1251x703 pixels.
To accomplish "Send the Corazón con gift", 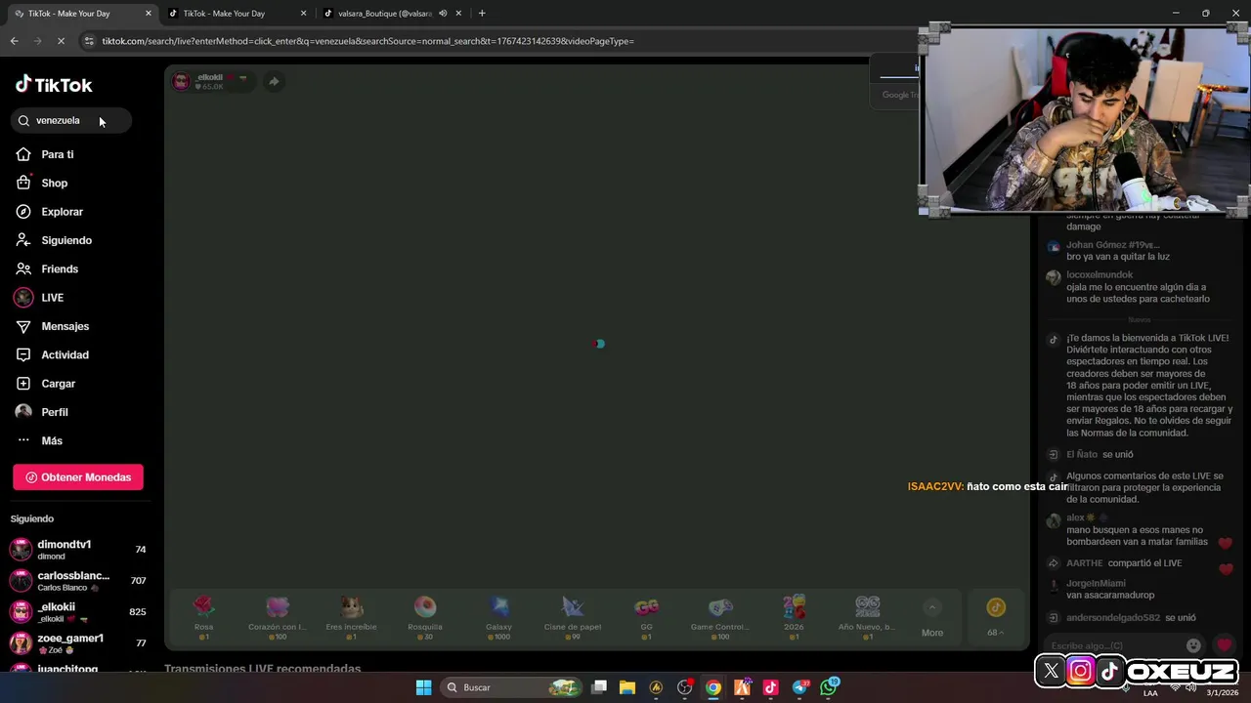I will 278,618.
